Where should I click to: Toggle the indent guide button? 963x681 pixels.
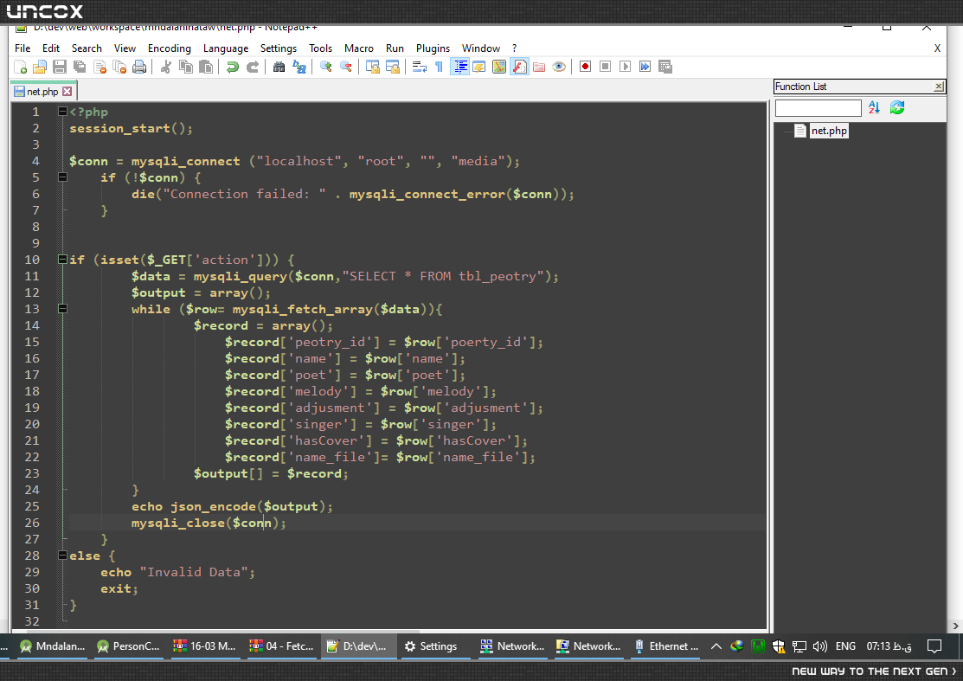coord(459,67)
